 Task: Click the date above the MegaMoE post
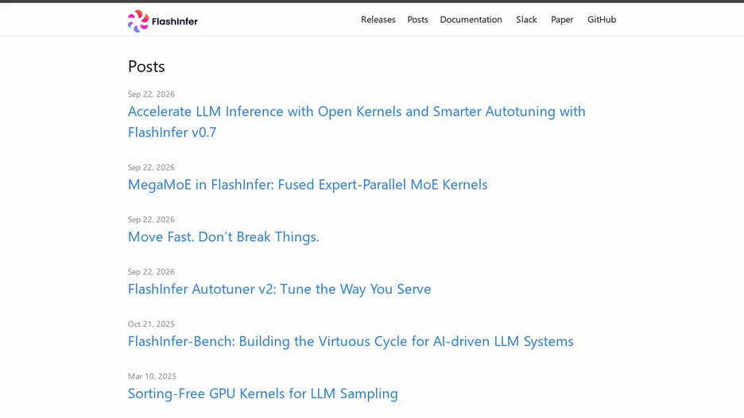[x=151, y=167]
